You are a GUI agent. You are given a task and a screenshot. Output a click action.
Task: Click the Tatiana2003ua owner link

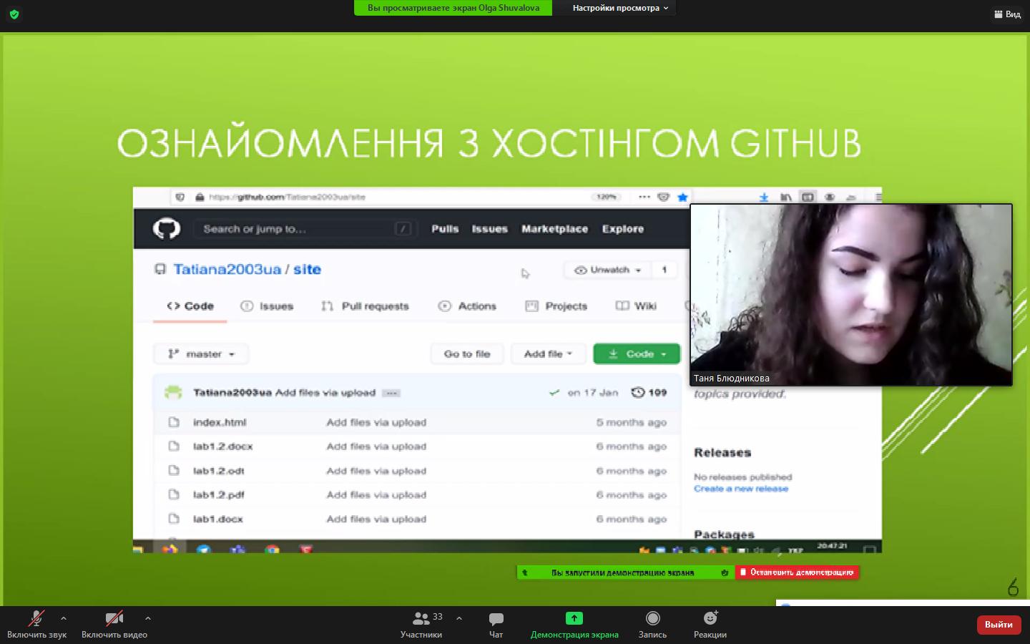coord(227,270)
